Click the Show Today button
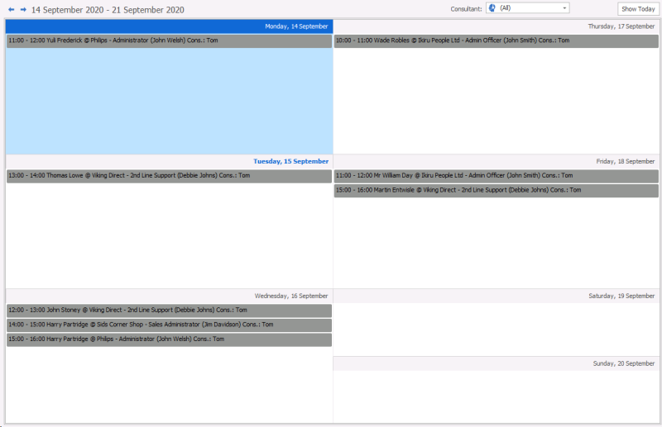The height and width of the screenshot is (427, 662). [638, 8]
